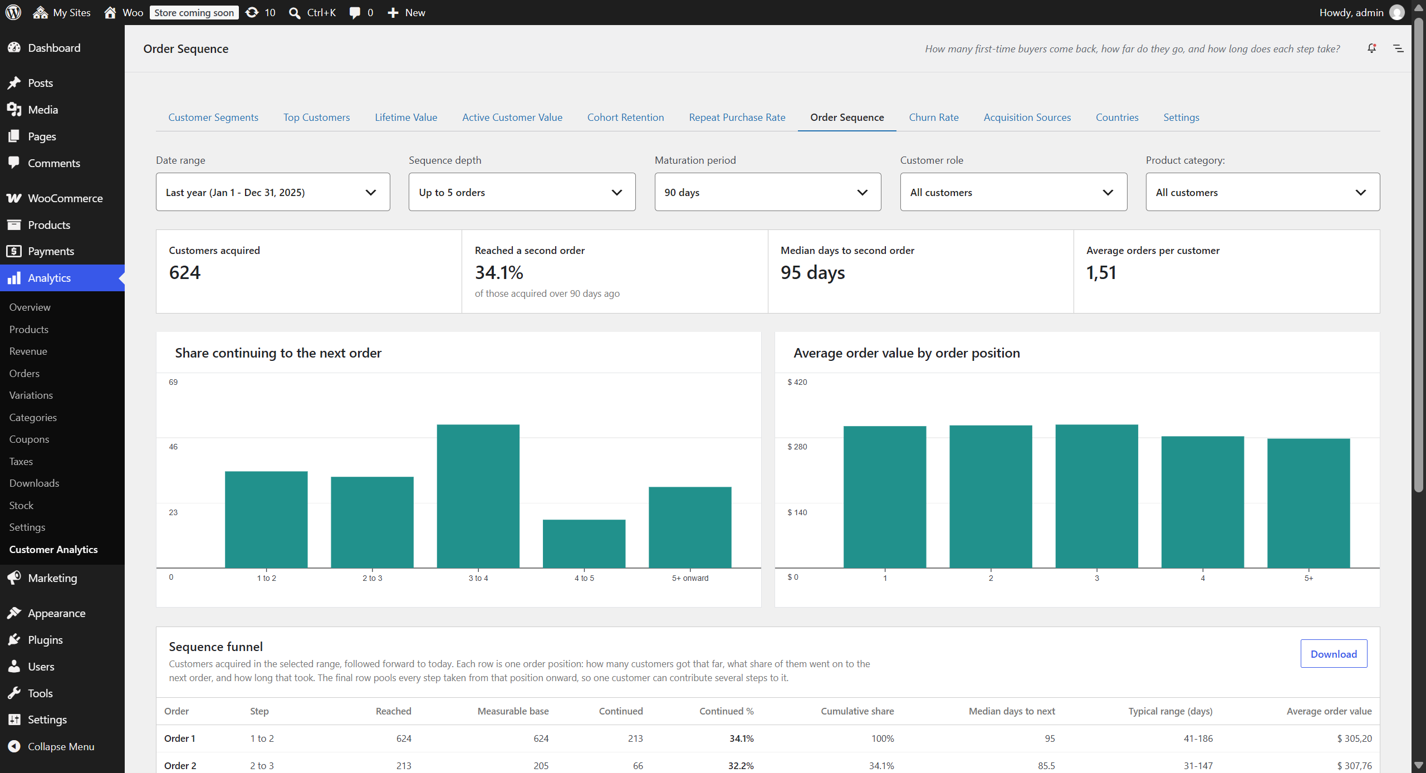The height and width of the screenshot is (773, 1426).
Task: Open the Sequence depth dropdown
Action: pos(522,192)
